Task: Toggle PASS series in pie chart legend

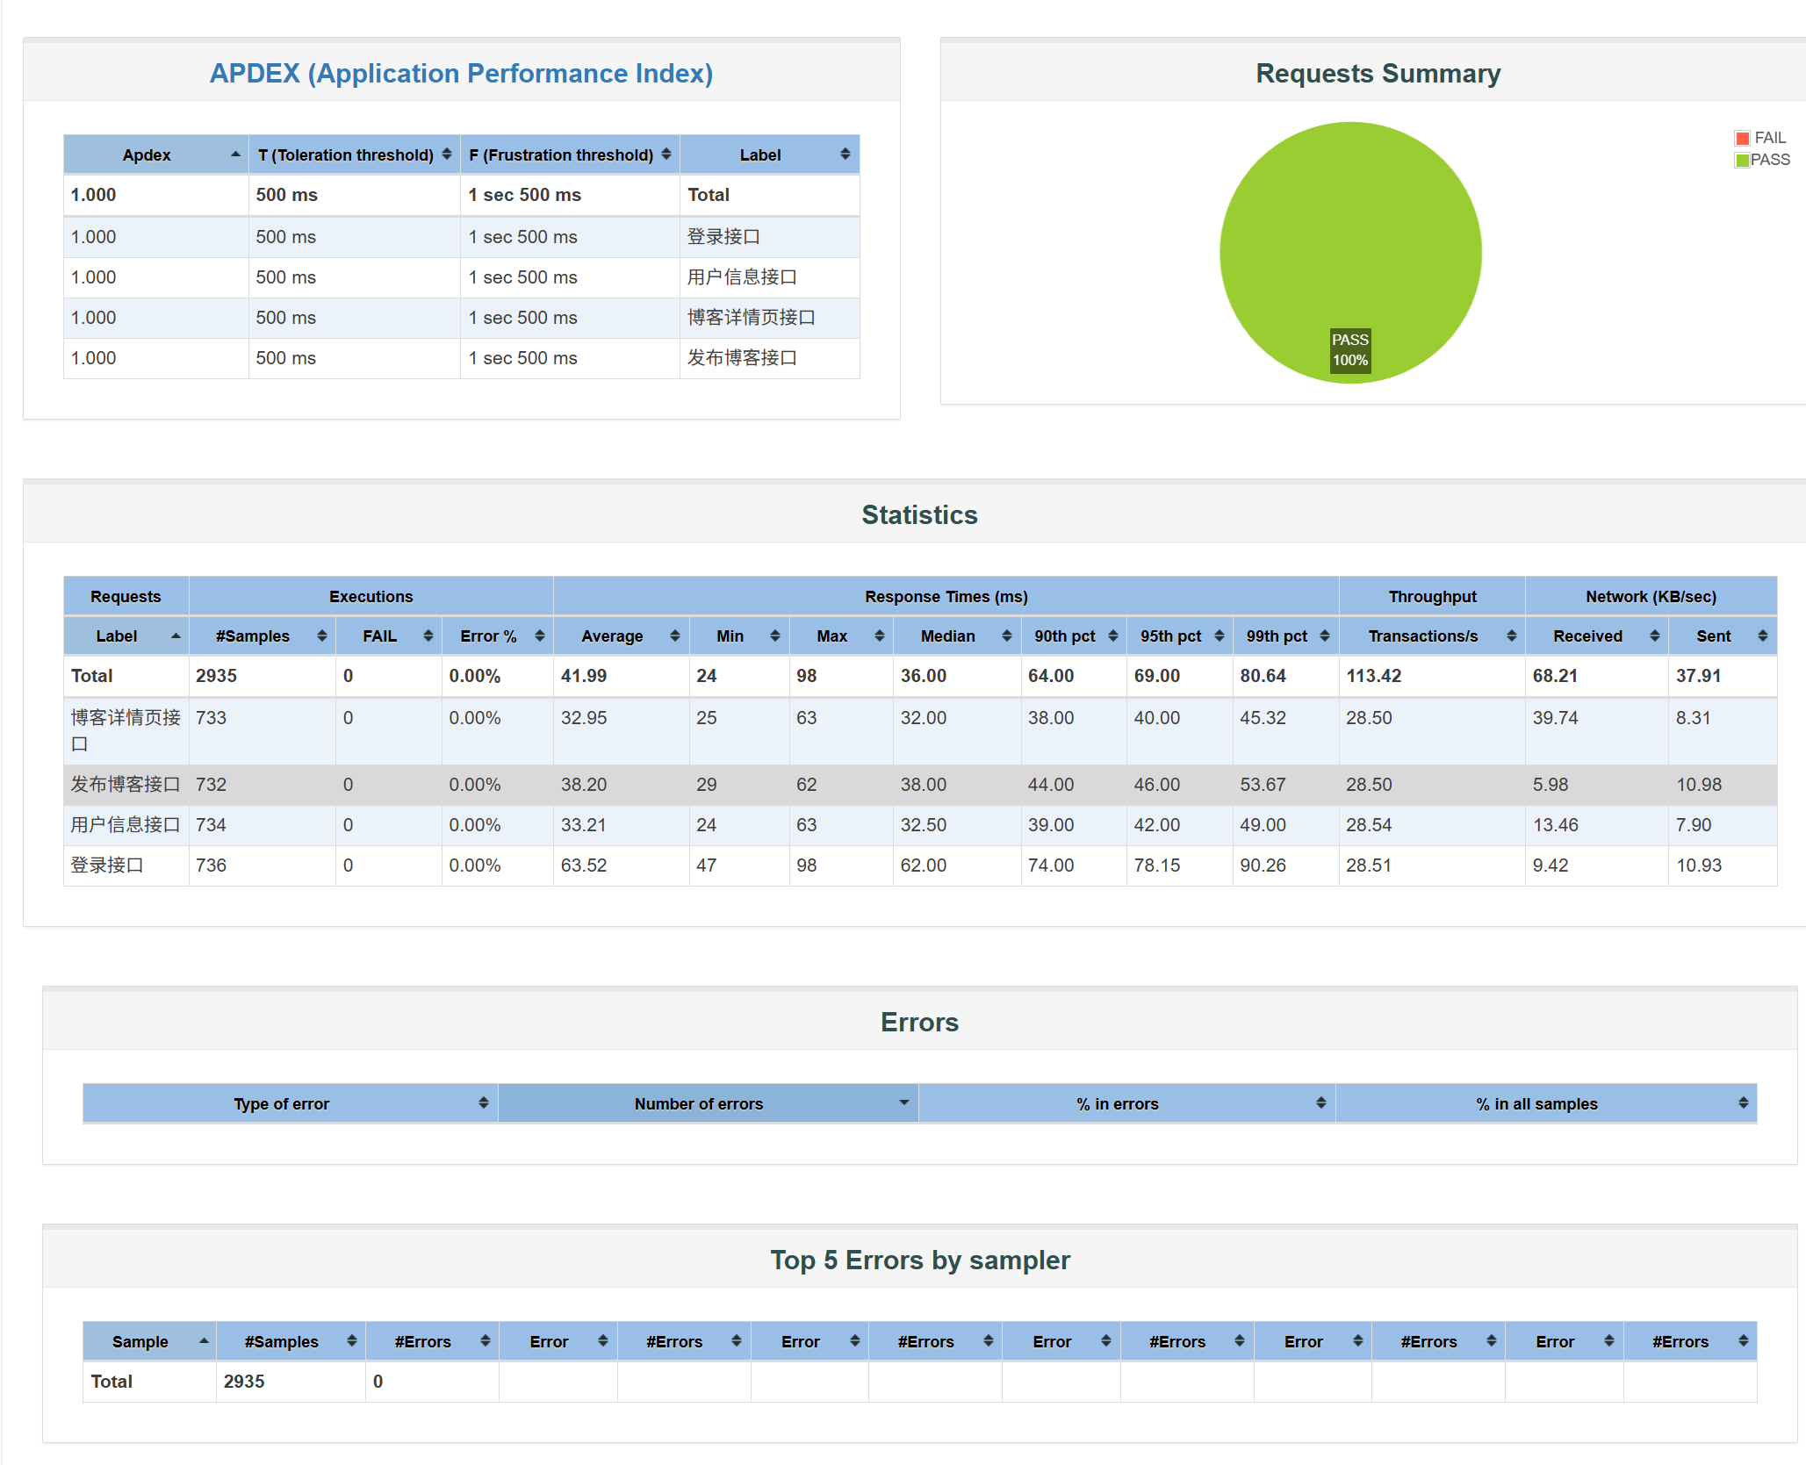Action: (x=1769, y=160)
